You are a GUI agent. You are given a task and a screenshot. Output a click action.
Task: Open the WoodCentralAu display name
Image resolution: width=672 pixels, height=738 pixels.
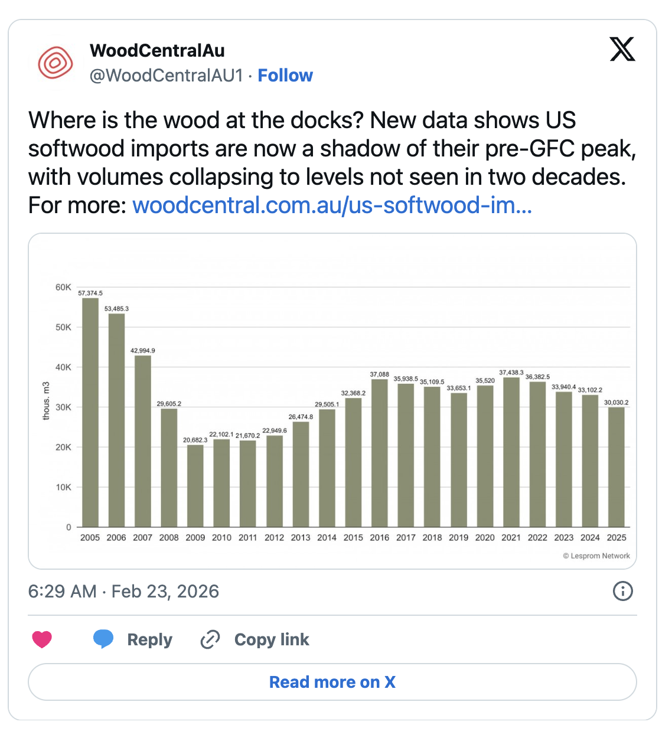(157, 51)
